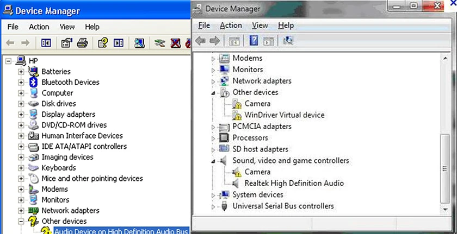Image resolution: width=457 pixels, height=234 pixels.
Task: Click Uninstall red X icon in left toolbar
Action: click(x=175, y=43)
